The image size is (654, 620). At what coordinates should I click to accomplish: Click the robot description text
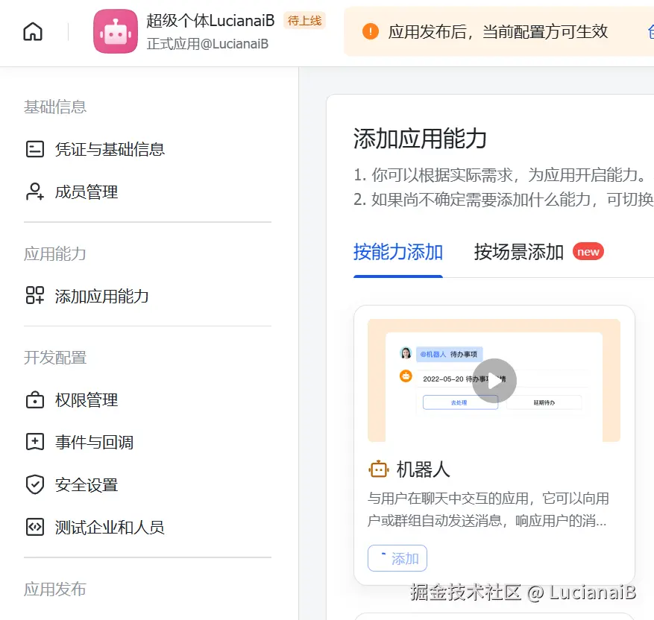coord(488,509)
